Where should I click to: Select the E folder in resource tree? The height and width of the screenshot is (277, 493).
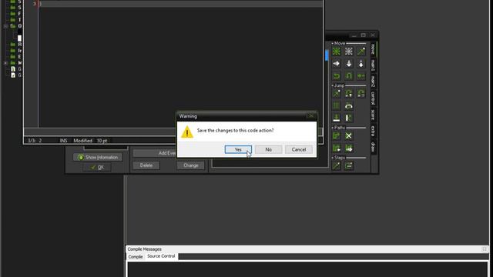(15, 56)
